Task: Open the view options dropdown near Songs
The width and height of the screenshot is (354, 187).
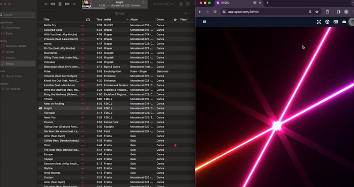Action: (187, 13)
